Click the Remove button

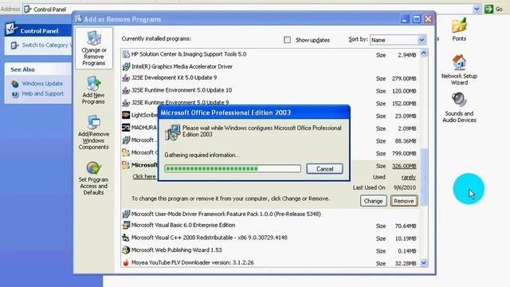[404, 201]
